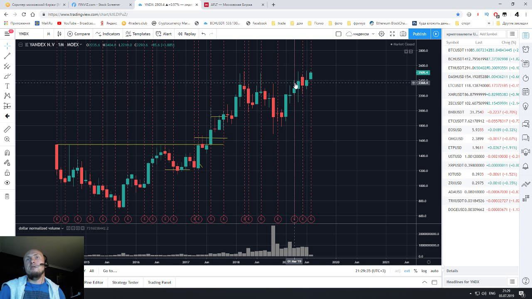Toggle lock all drawing tools
This screenshot has height=299, width=532.
click(7, 173)
